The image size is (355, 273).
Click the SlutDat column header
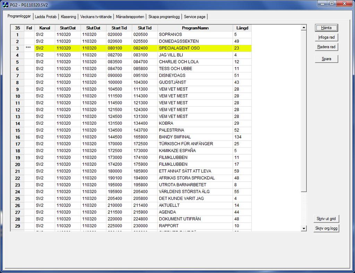click(93, 28)
